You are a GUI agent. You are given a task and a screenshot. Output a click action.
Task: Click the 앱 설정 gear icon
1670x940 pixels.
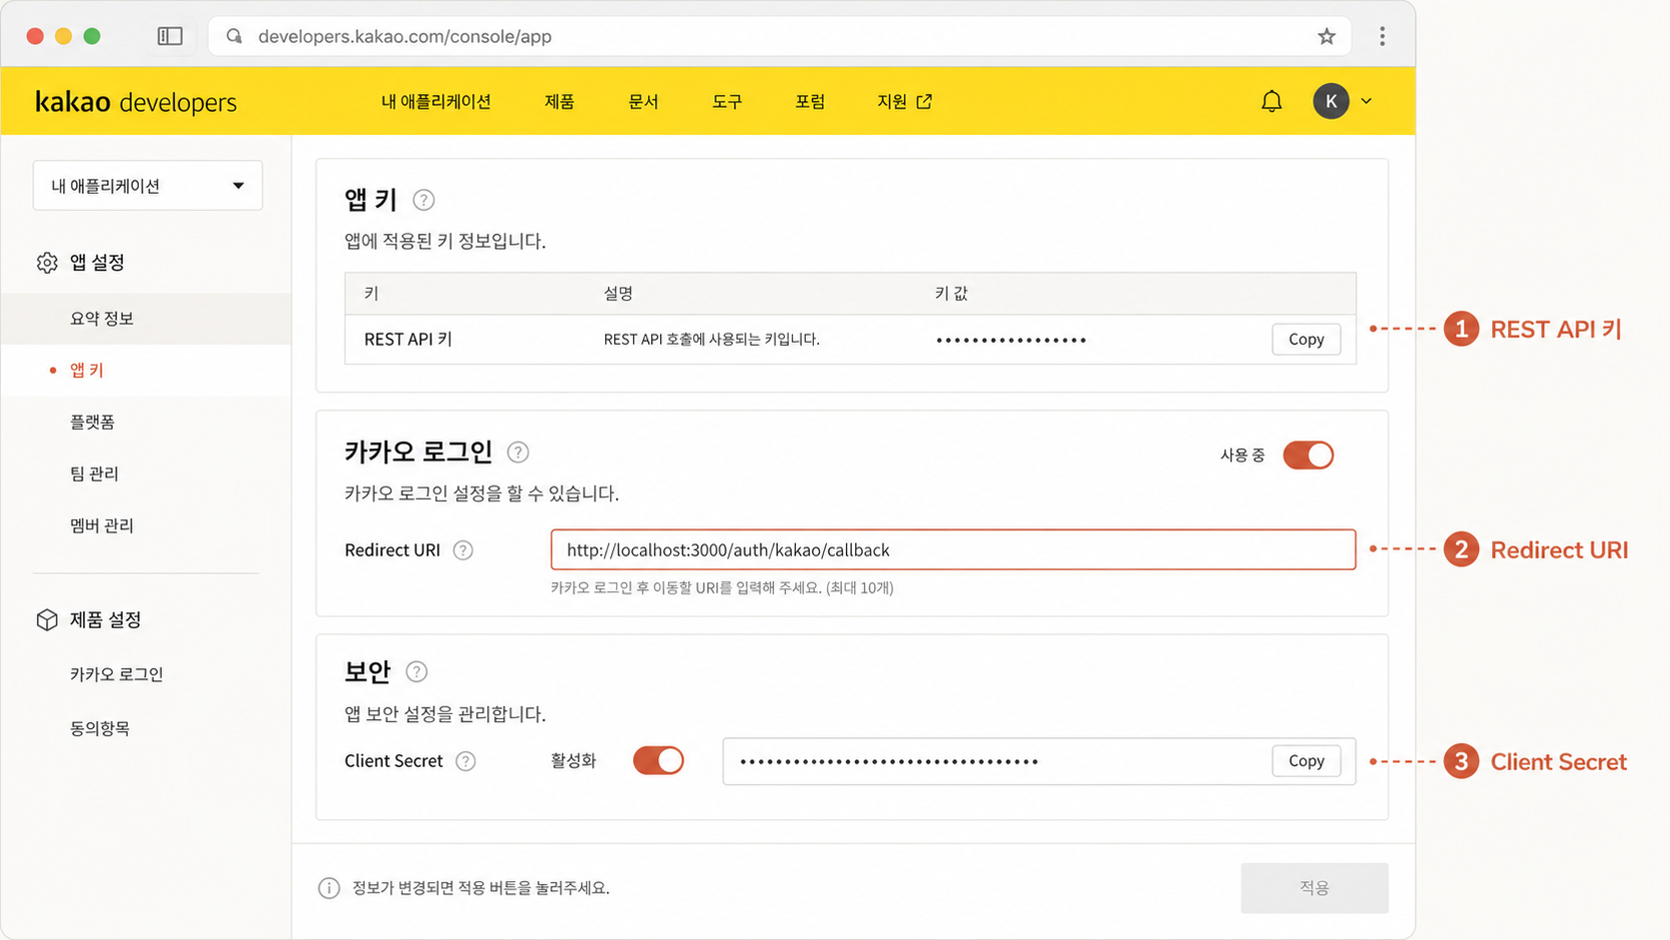pos(47,263)
